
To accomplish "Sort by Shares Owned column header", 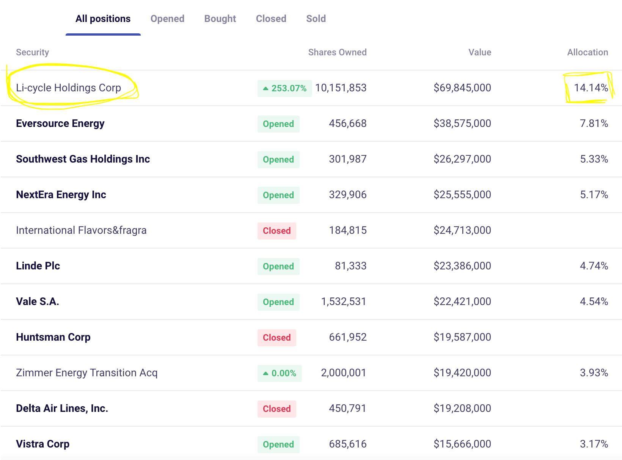I will click(x=337, y=52).
